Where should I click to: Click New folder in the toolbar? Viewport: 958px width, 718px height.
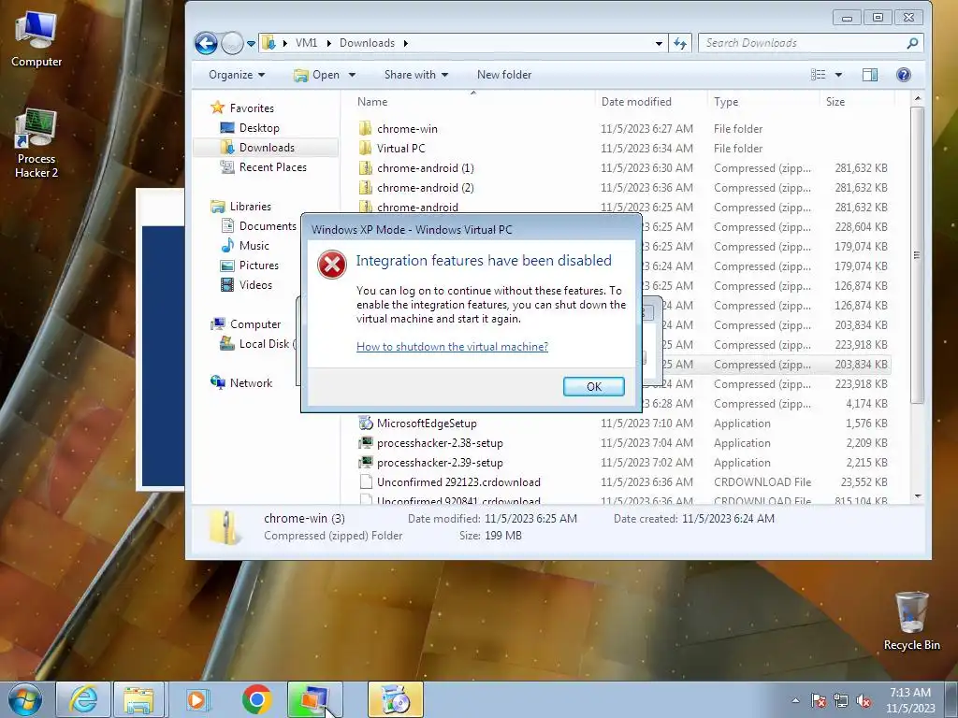[x=504, y=75]
